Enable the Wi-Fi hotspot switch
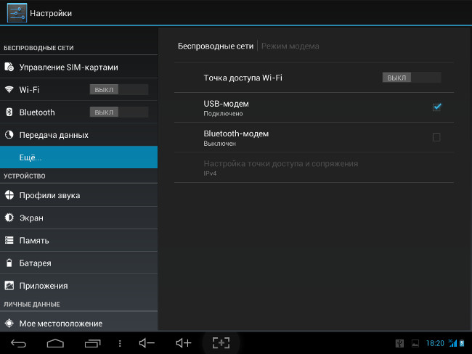 (412, 78)
